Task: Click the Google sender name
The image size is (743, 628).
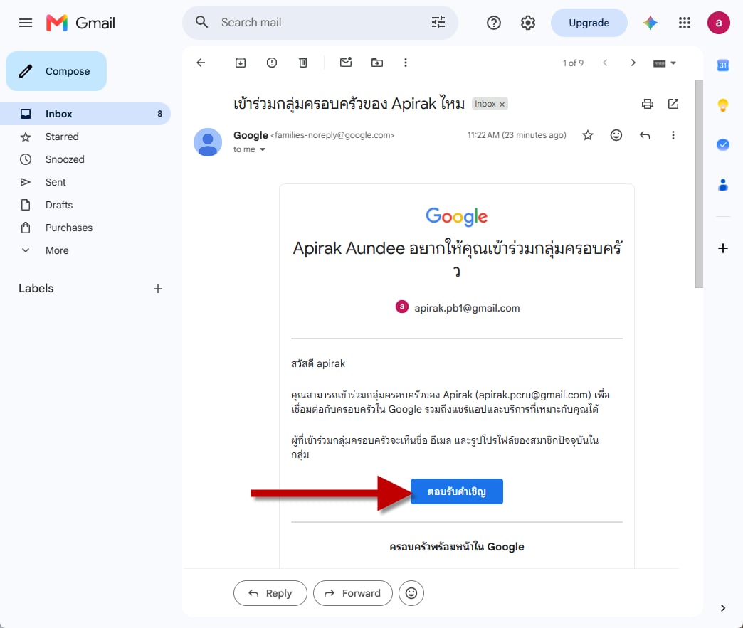Action: point(251,135)
